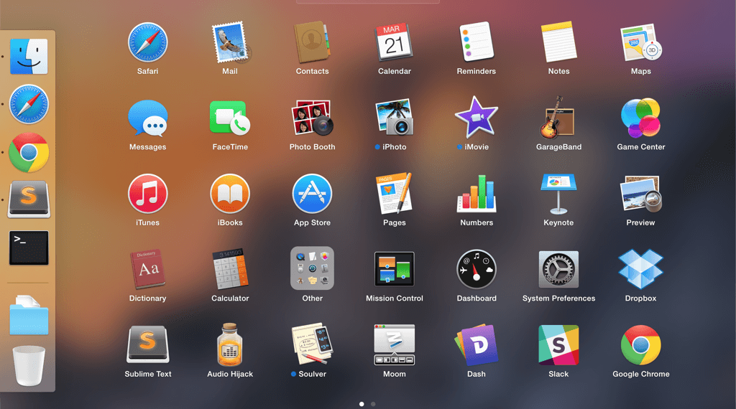The height and width of the screenshot is (409, 736).
Task: Open Safari from Launchpad grid
Action: [148, 42]
